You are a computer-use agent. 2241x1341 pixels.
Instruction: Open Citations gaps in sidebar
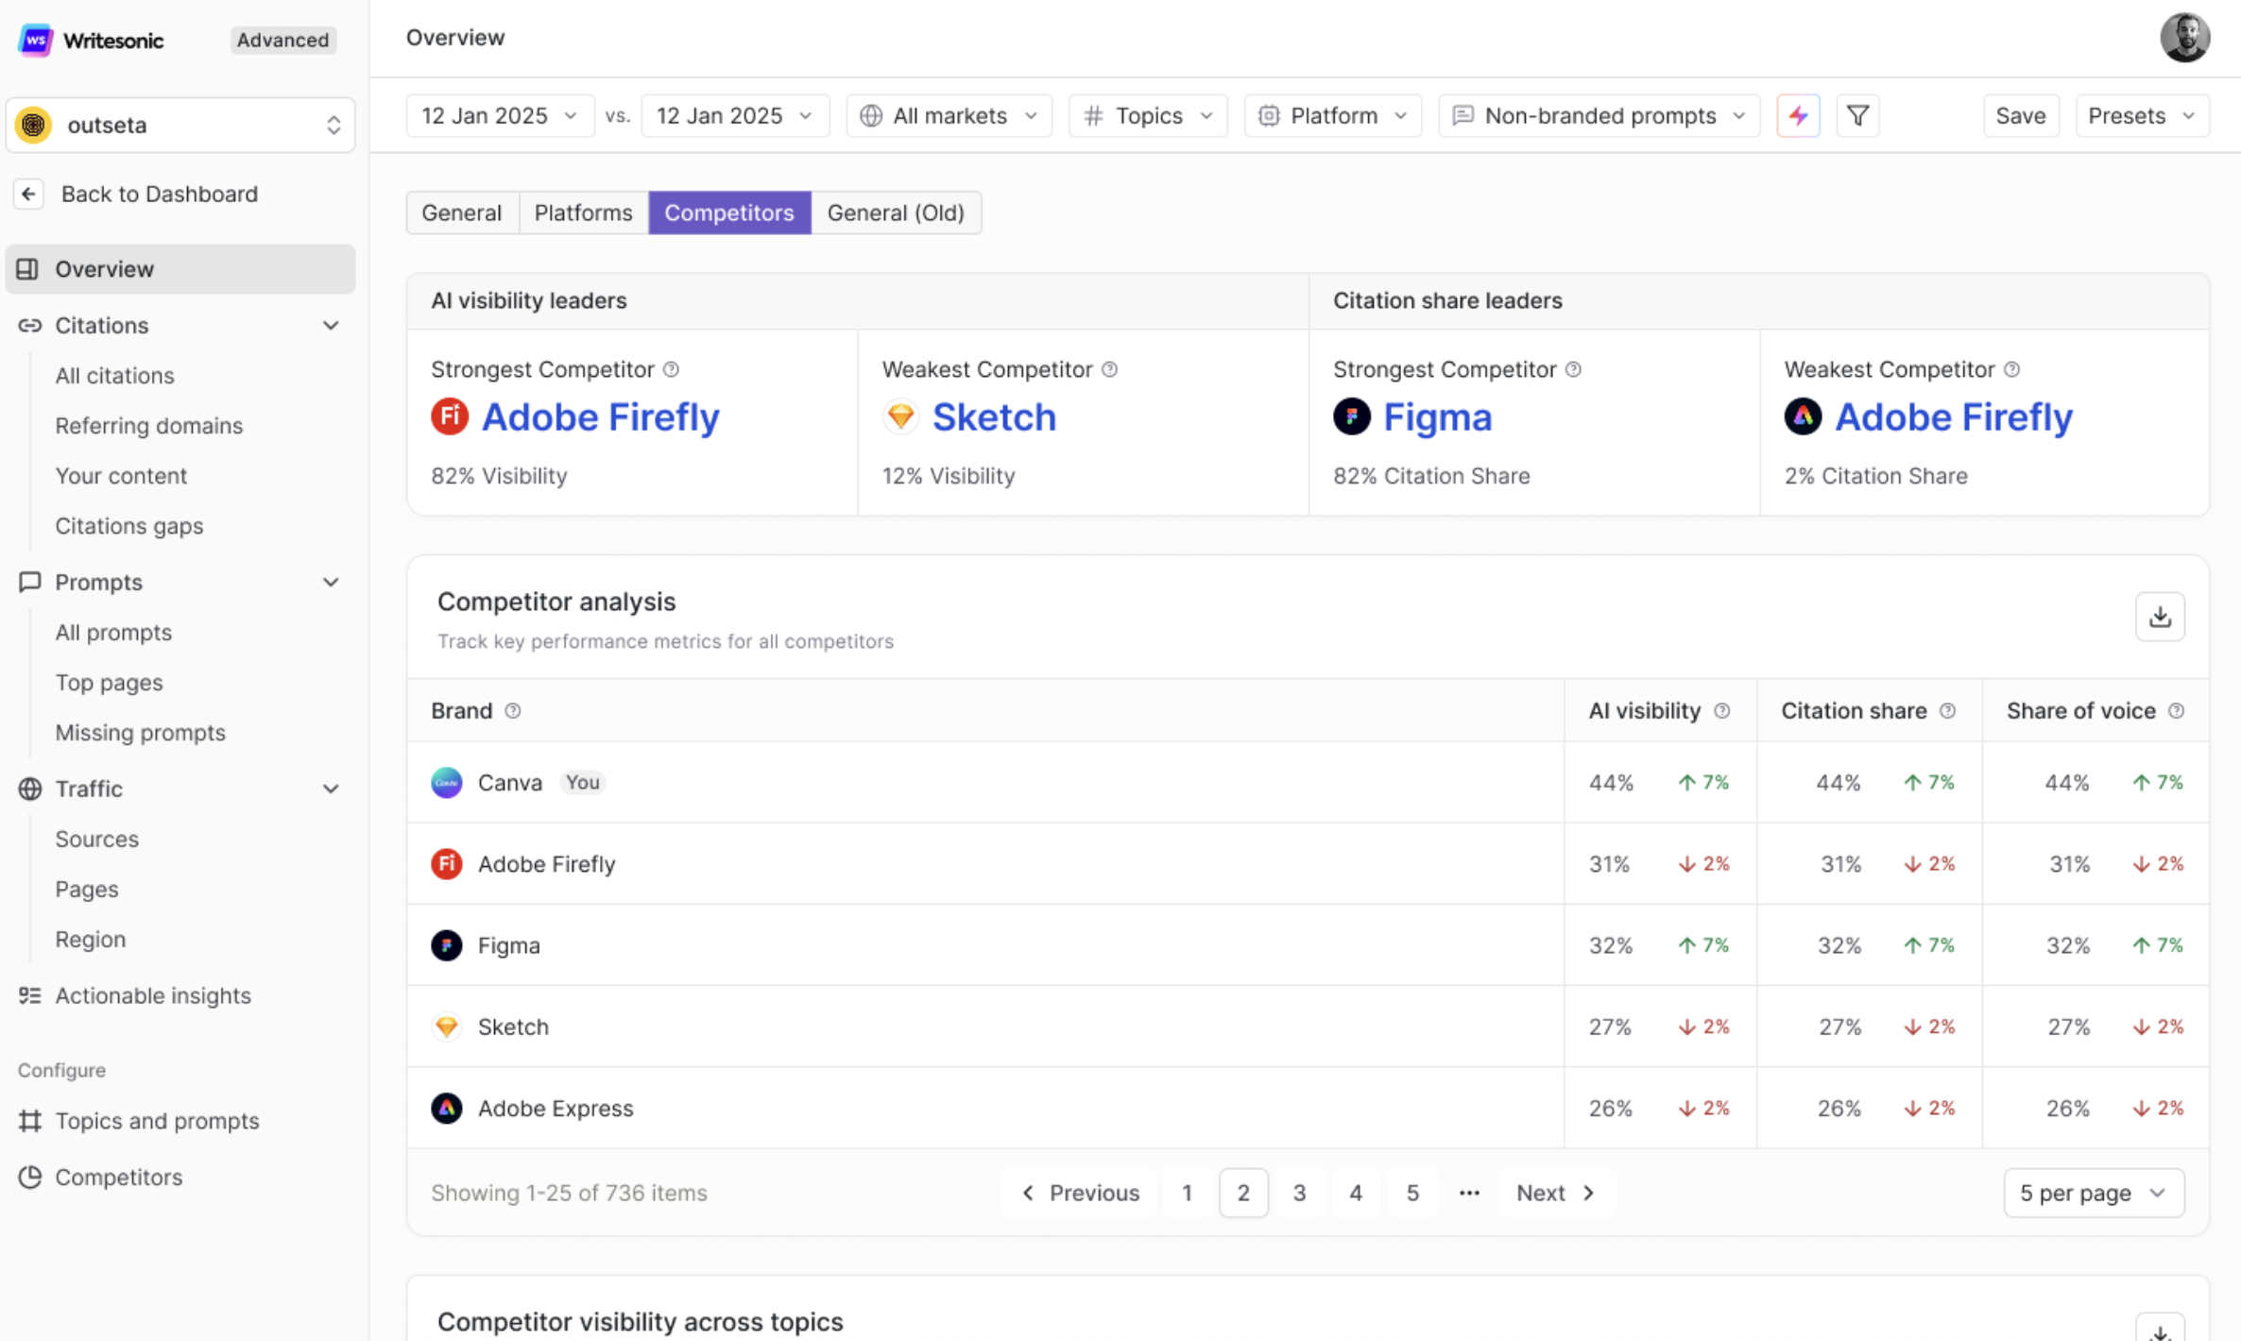(x=129, y=526)
